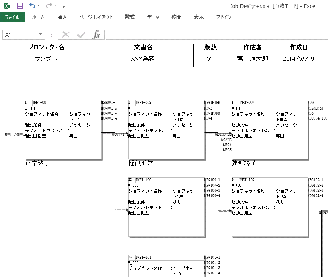Click inside the formula bar input field
Screen dimensions: 328x277
pos(216,35)
